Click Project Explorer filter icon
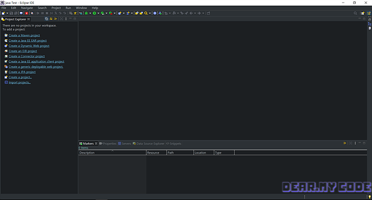This screenshot has height=200, width=372. [x=55, y=19]
